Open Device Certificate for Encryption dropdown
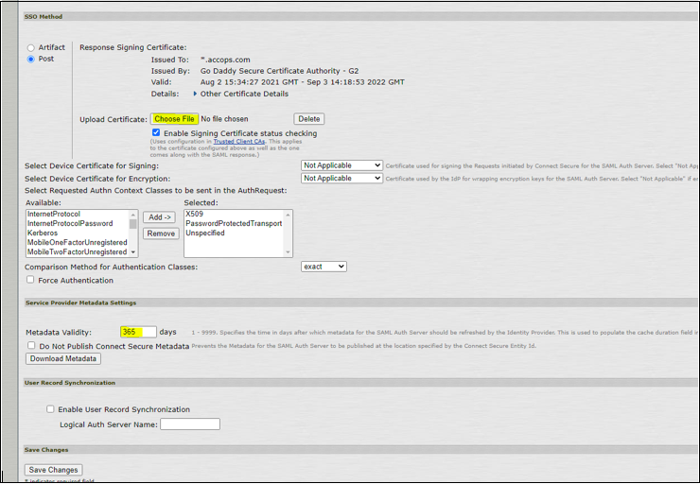The height and width of the screenshot is (484, 700). click(x=341, y=179)
